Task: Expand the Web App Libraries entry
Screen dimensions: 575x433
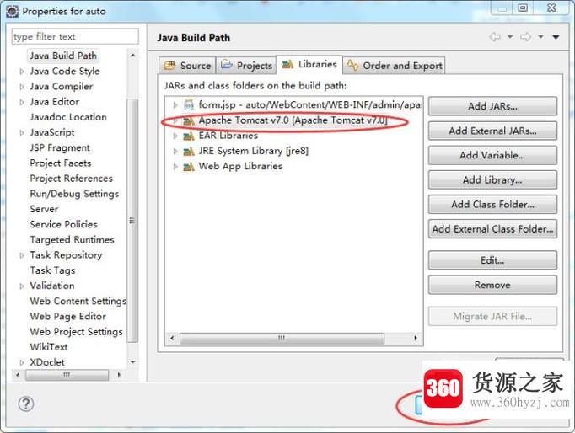Action: click(x=175, y=167)
